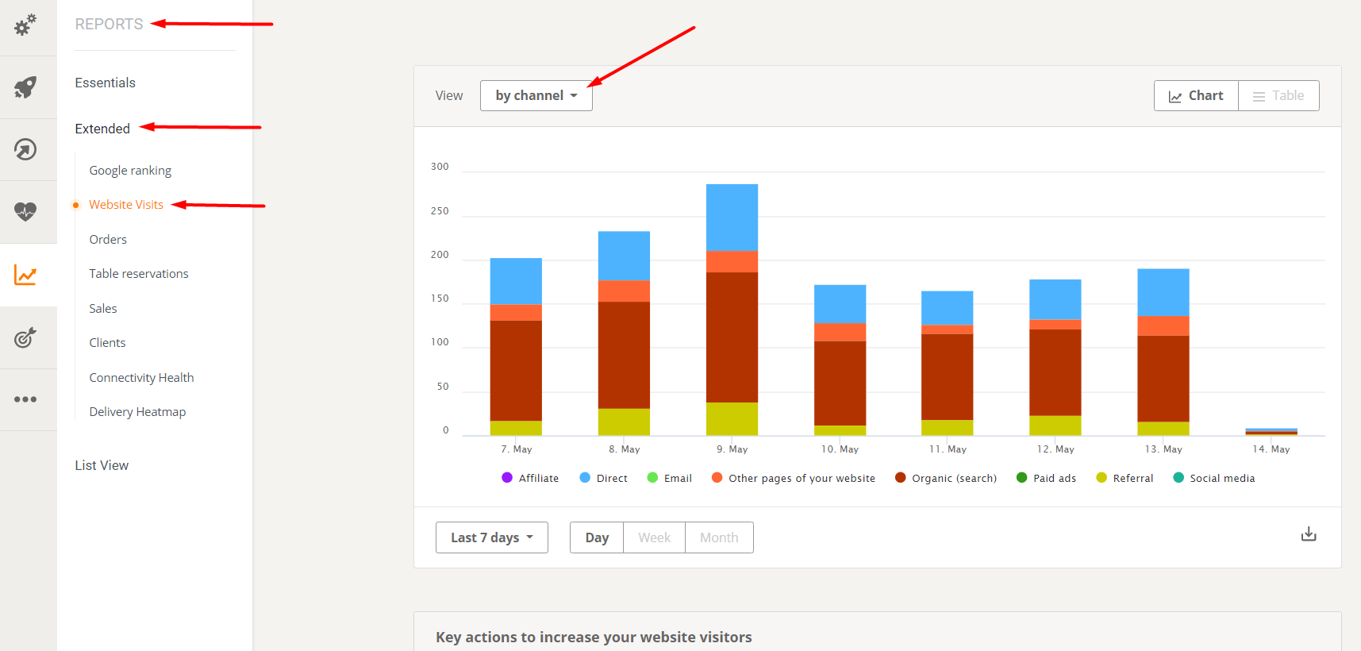
Task: Click the 'Key actions to increase your website visitors' heading
Action: pyautogui.click(x=594, y=637)
